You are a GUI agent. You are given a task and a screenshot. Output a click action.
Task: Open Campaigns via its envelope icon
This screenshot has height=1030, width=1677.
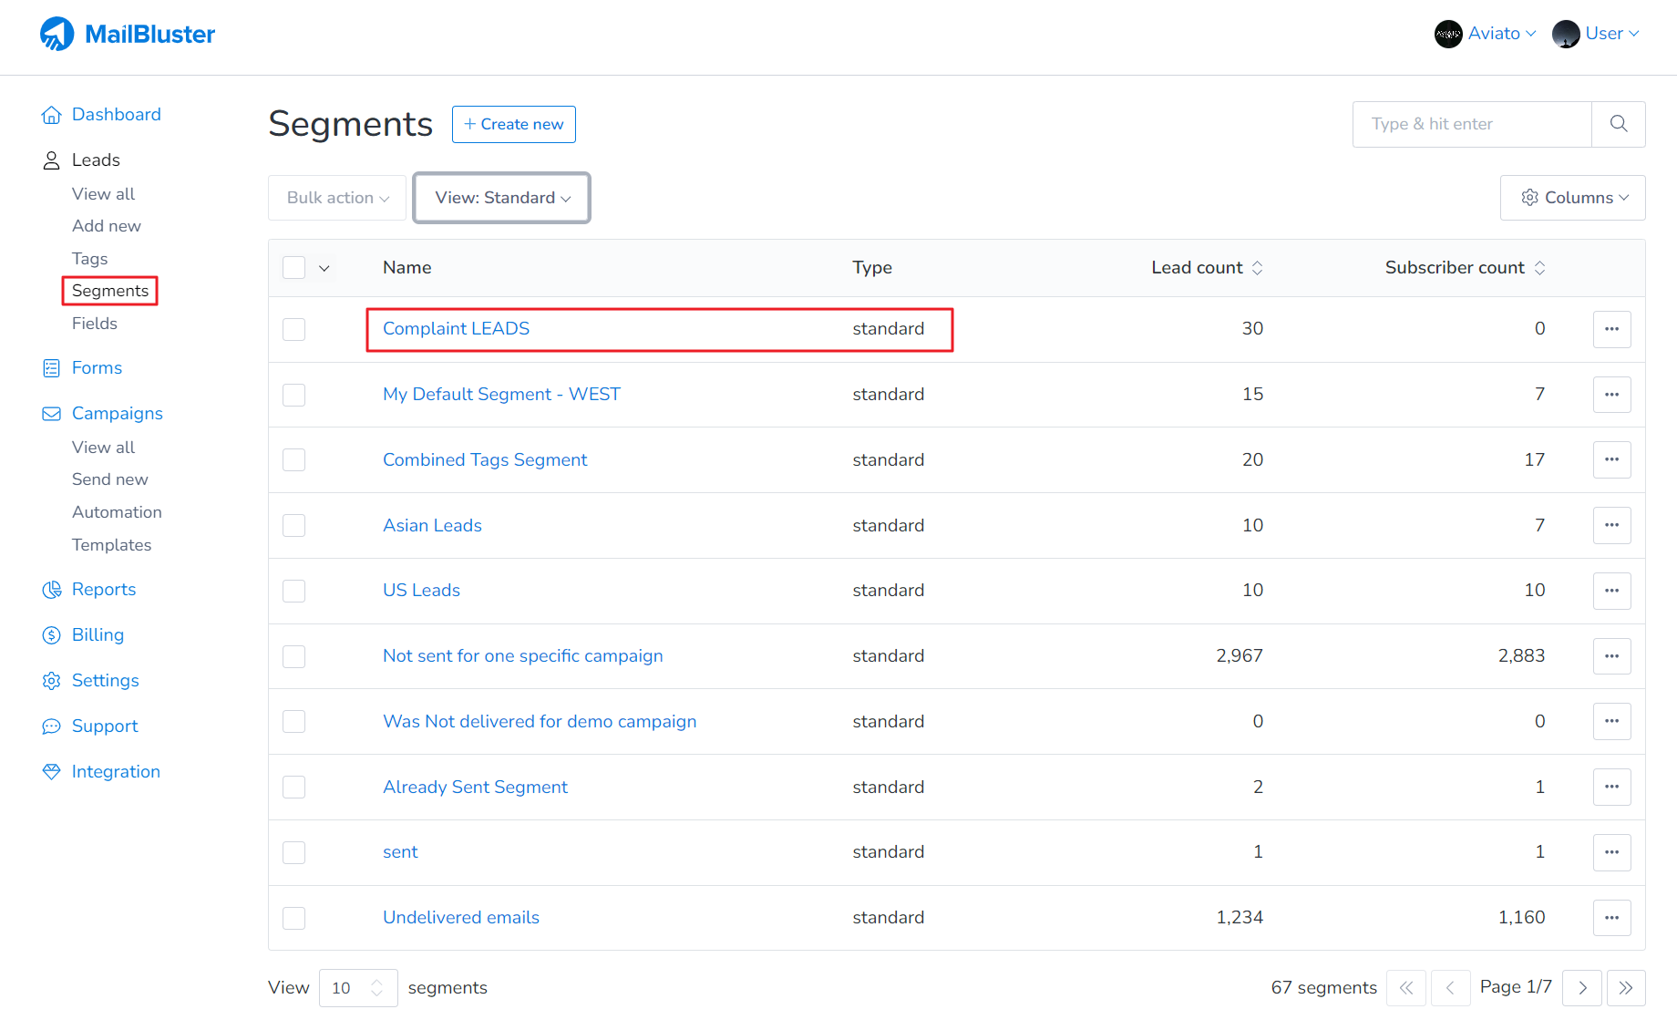click(x=52, y=413)
